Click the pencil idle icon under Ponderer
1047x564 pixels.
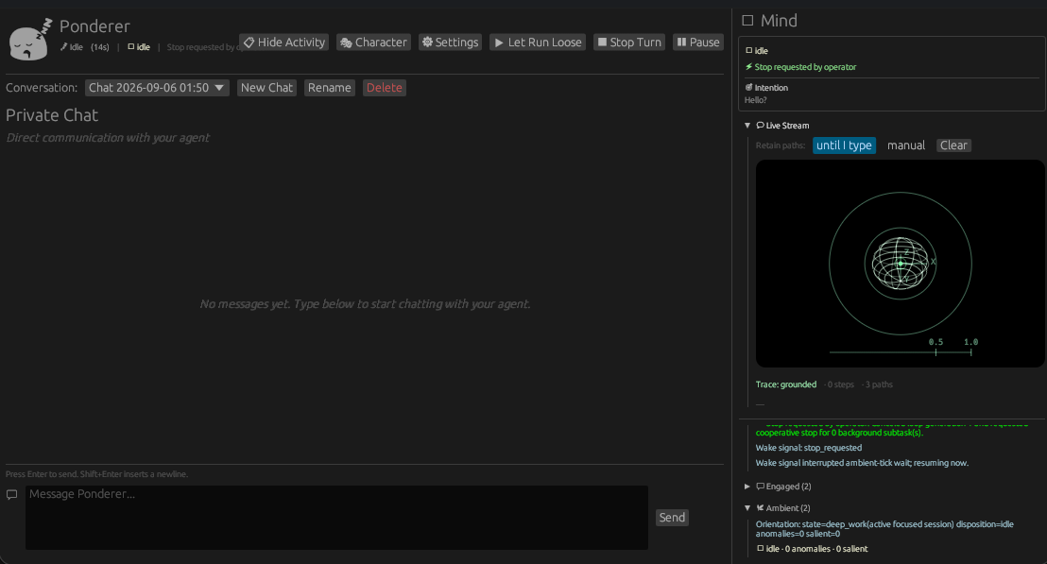pyautogui.click(x=64, y=46)
